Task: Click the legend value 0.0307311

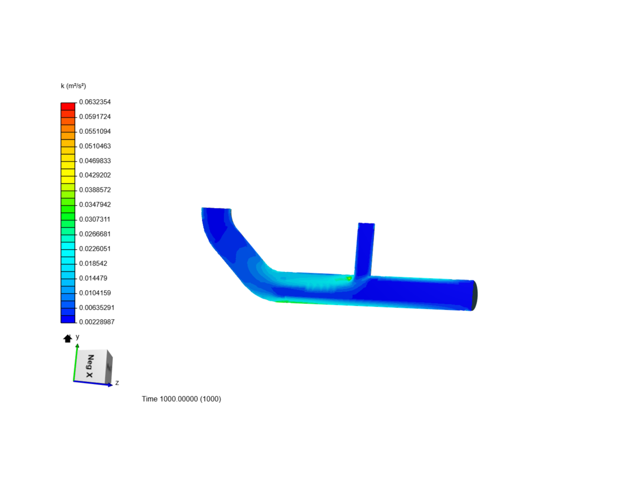Action: point(95,219)
